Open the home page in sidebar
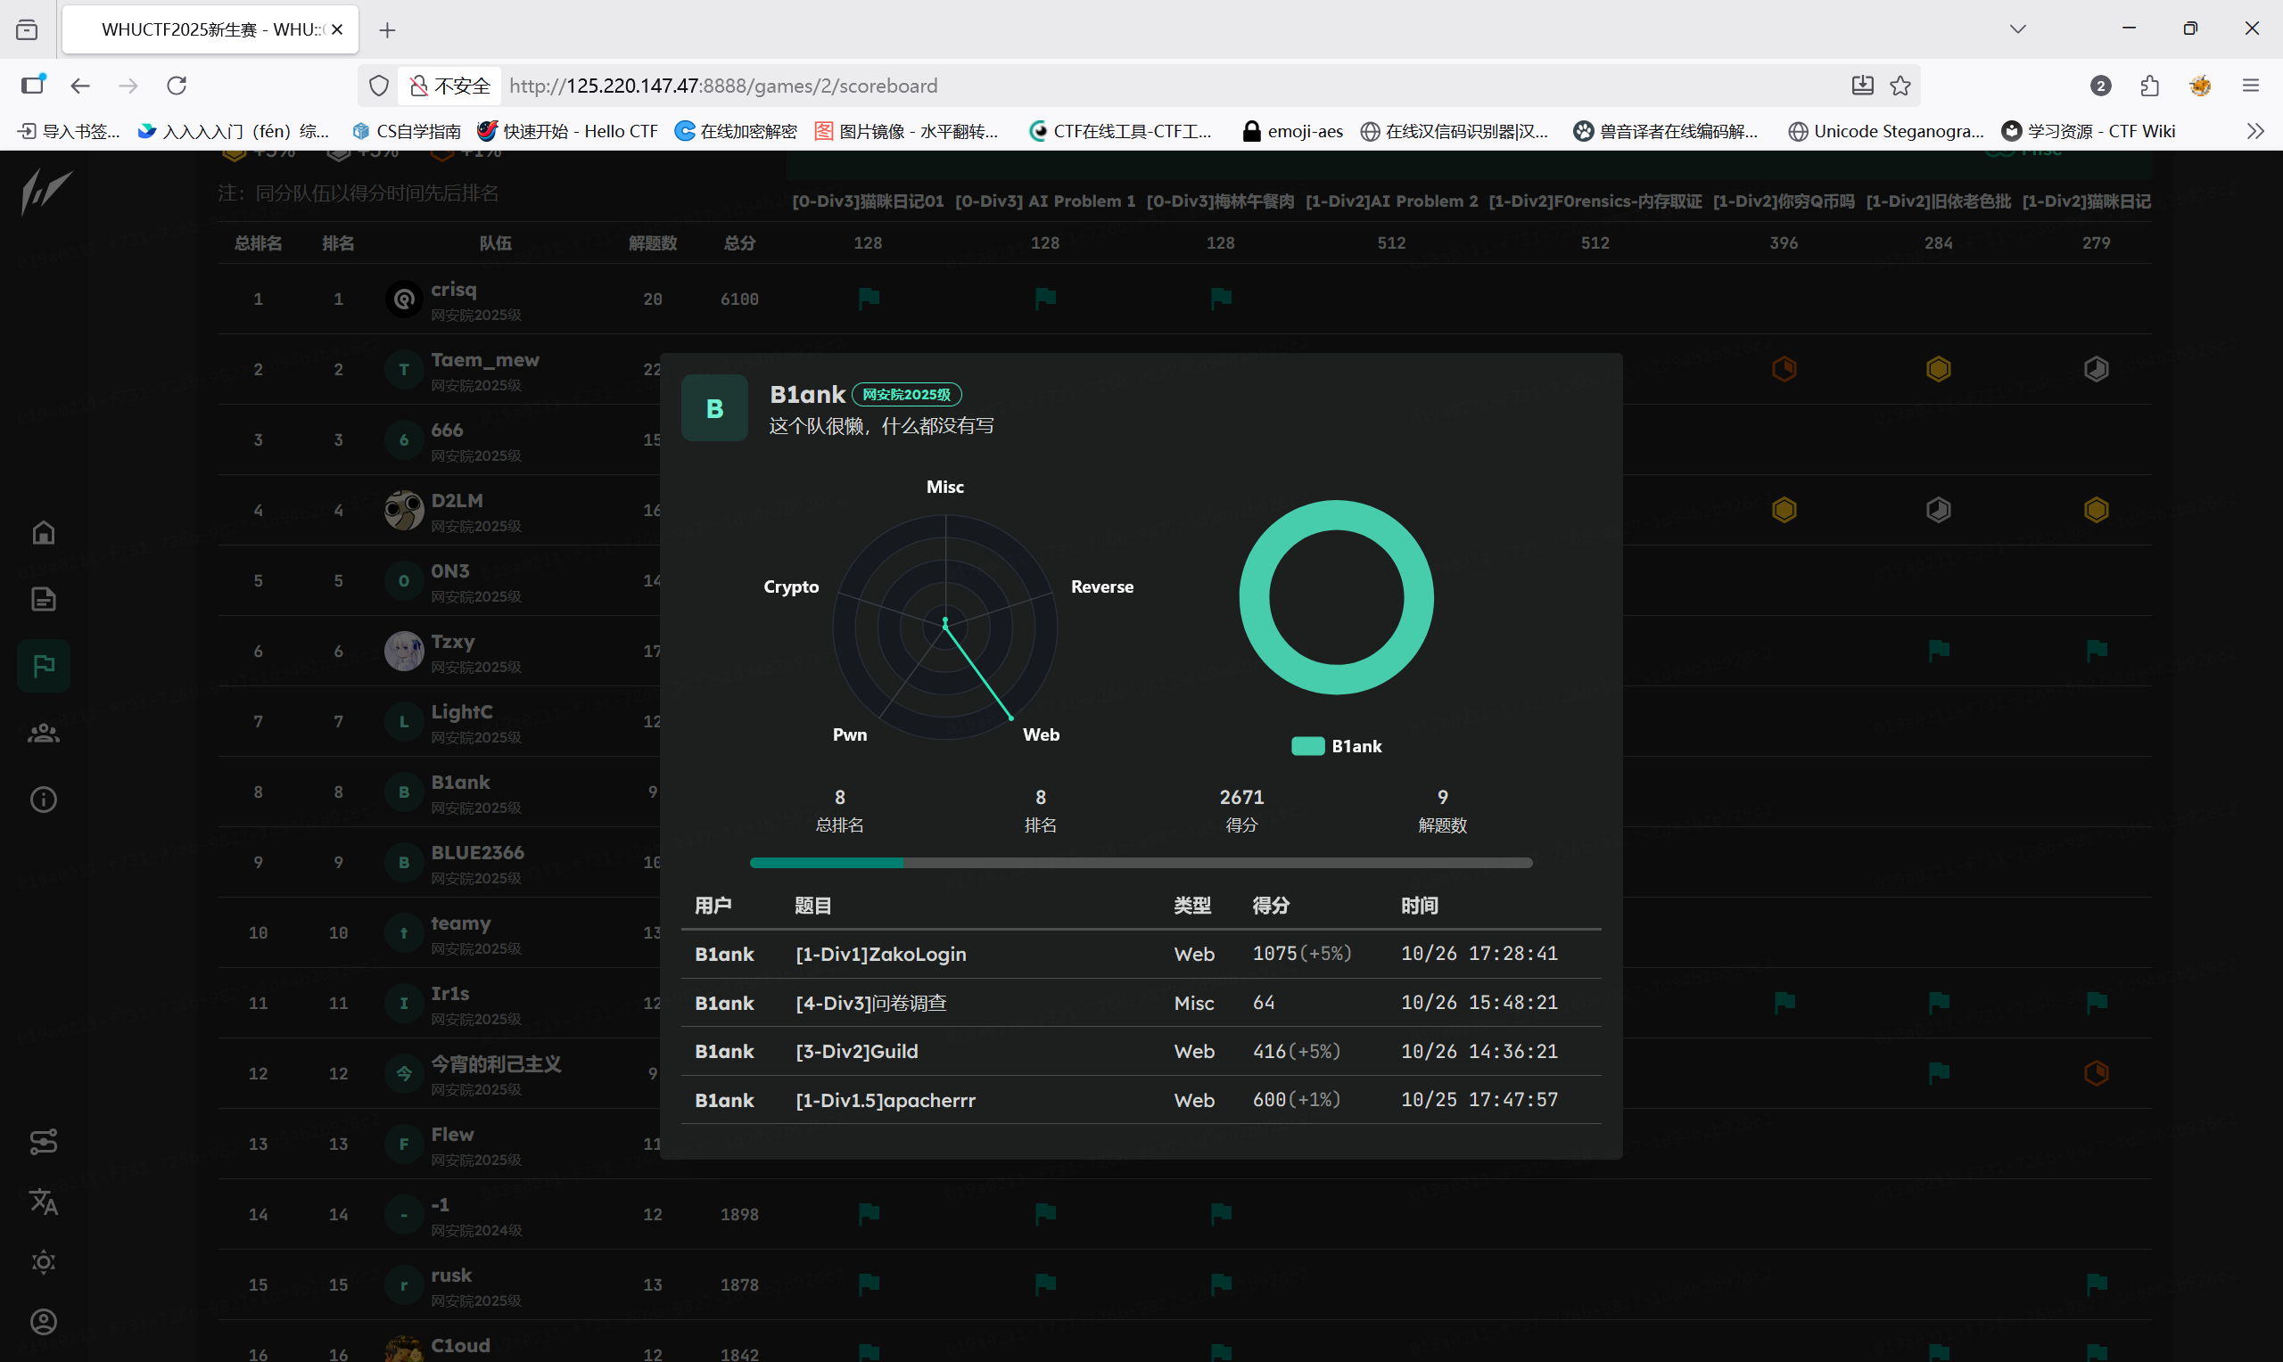2283x1362 pixels. point(43,533)
